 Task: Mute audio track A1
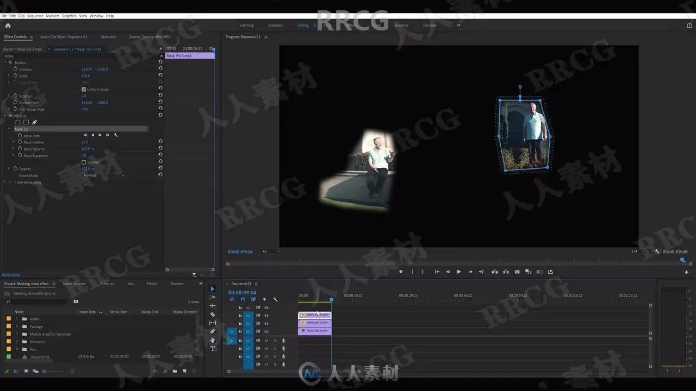tap(266, 340)
